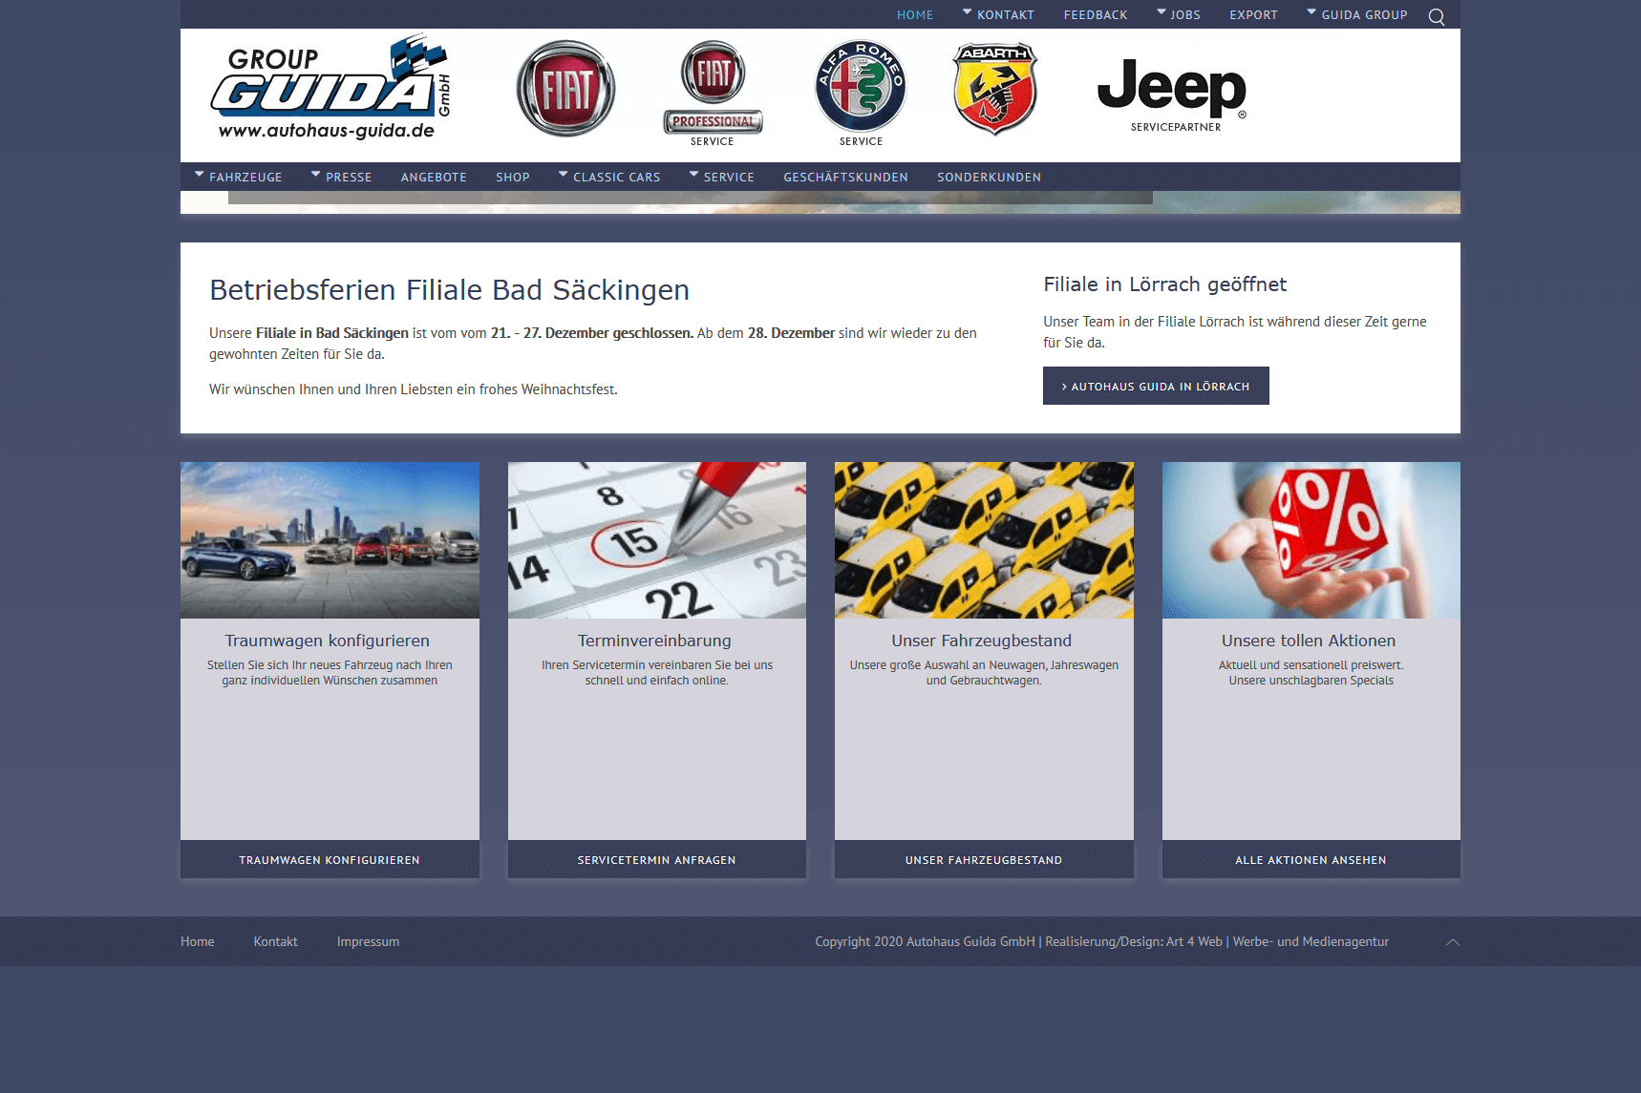Viewport: 1641px width, 1093px height.
Task: Click the yellow cars Fahrzeugbestand thumbnail
Action: point(984,540)
